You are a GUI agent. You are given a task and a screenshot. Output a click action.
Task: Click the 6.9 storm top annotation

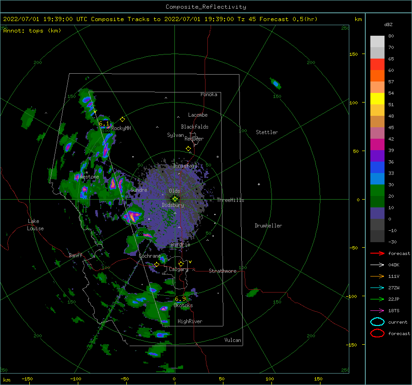click(180, 299)
